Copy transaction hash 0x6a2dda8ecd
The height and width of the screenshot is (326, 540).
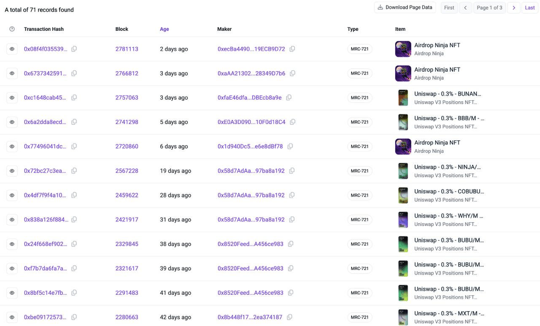coord(74,122)
